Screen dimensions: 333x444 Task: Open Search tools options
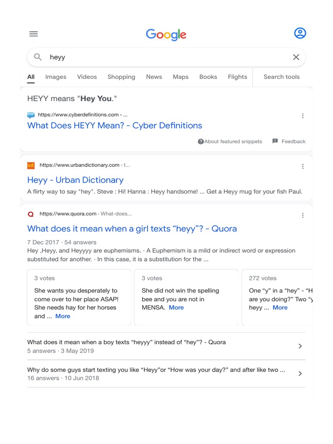[x=281, y=77]
